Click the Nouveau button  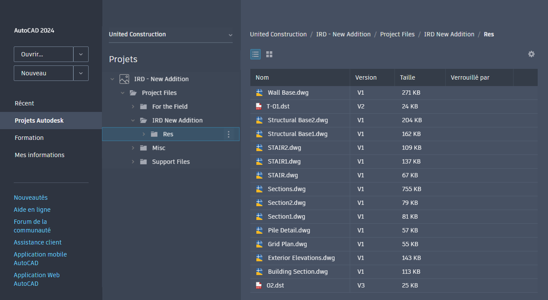pyautogui.click(x=43, y=73)
